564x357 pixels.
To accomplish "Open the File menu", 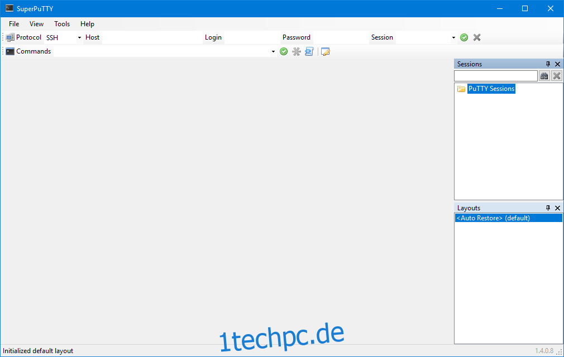I will coord(14,24).
